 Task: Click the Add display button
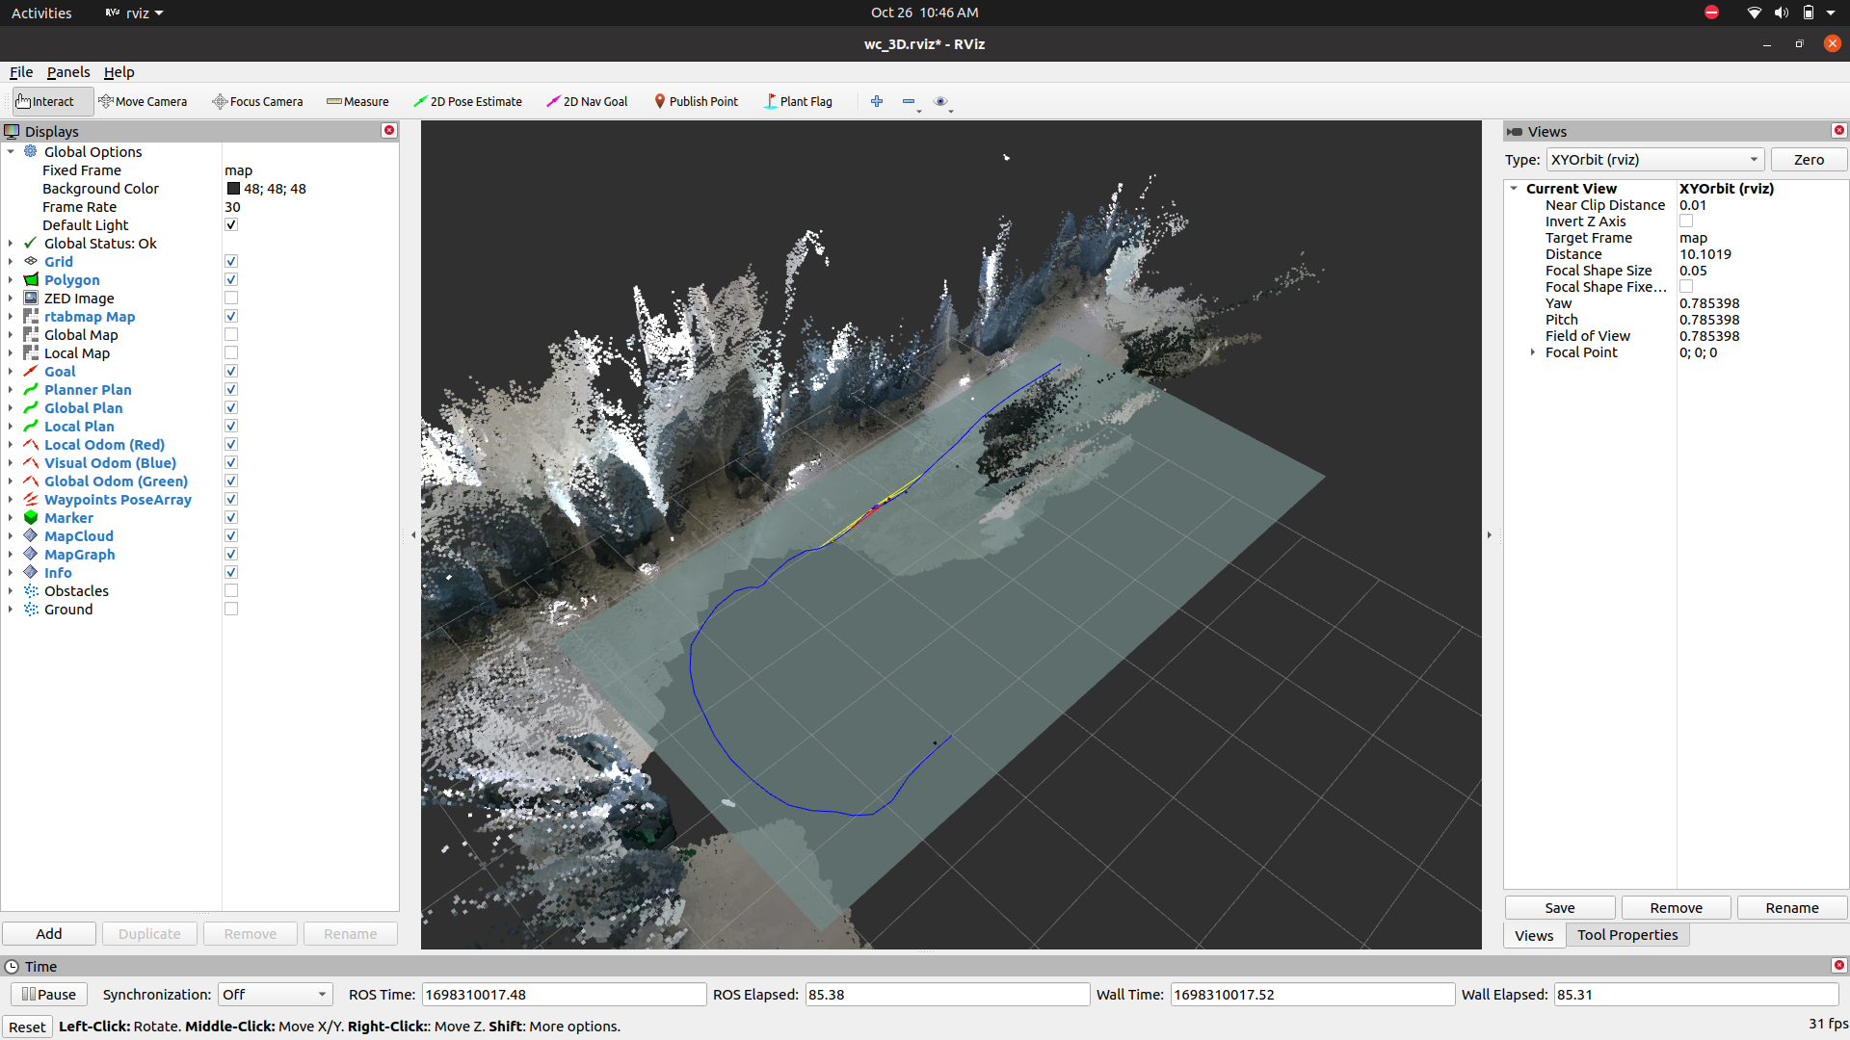pyautogui.click(x=49, y=934)
